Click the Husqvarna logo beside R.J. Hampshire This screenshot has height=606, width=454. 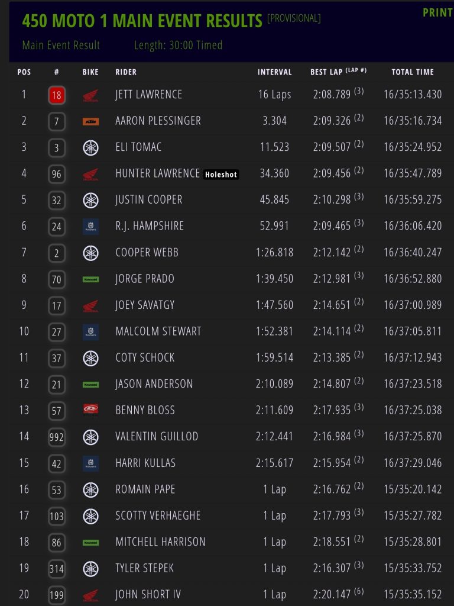[90, 226]
